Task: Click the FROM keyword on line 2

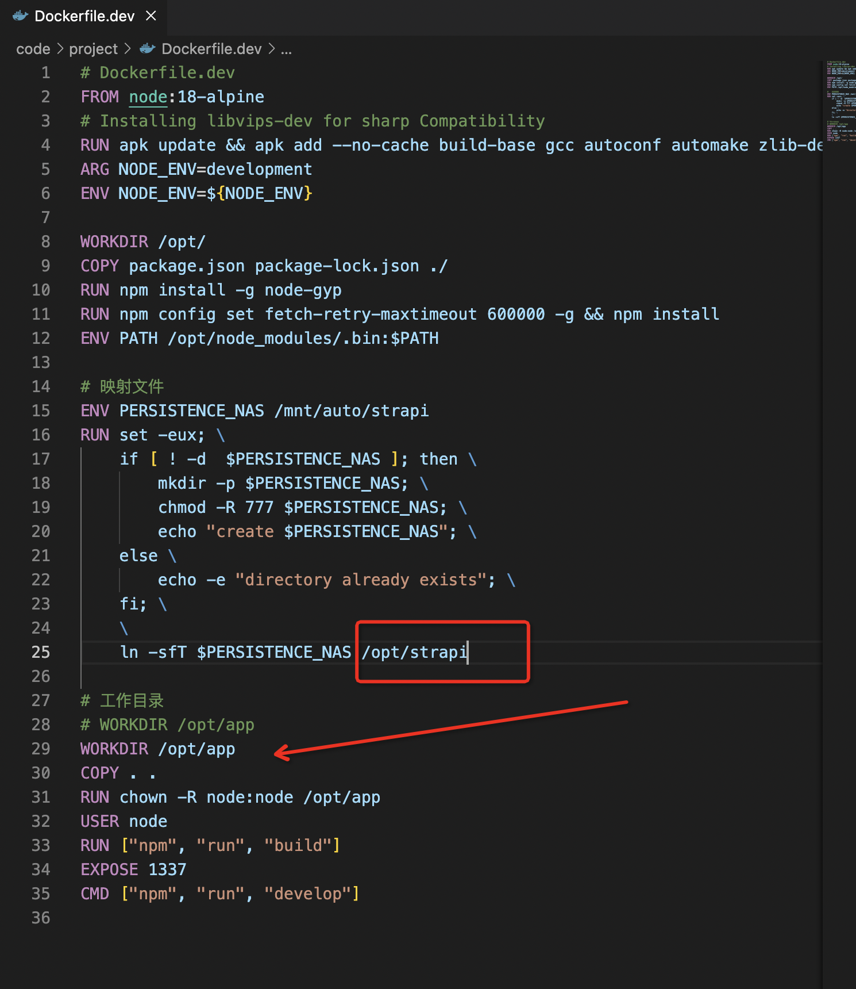Action: (99, 97)
